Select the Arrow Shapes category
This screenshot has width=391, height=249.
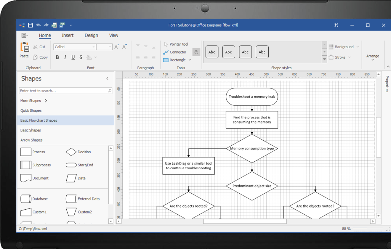[x=65, y=140]
